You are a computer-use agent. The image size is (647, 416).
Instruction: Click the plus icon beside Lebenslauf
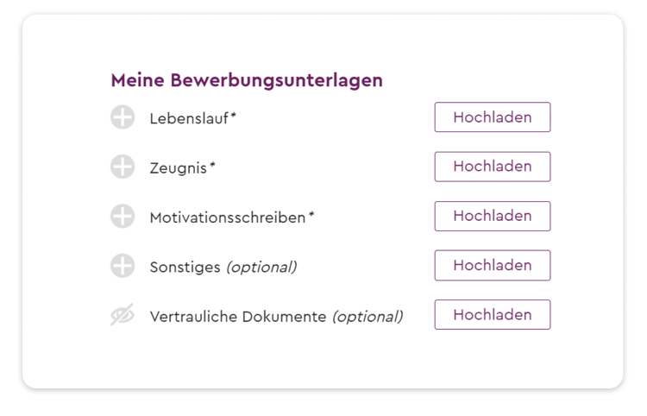coord(122,117)
